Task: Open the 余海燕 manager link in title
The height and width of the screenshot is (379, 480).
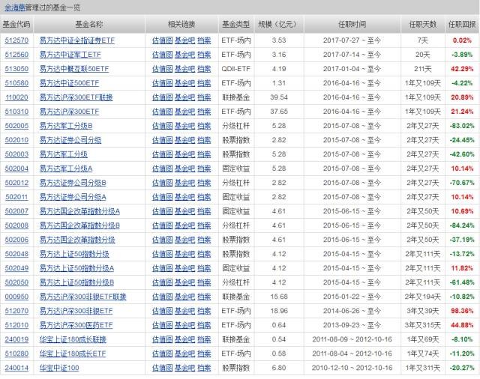Action: pos(15,7)
